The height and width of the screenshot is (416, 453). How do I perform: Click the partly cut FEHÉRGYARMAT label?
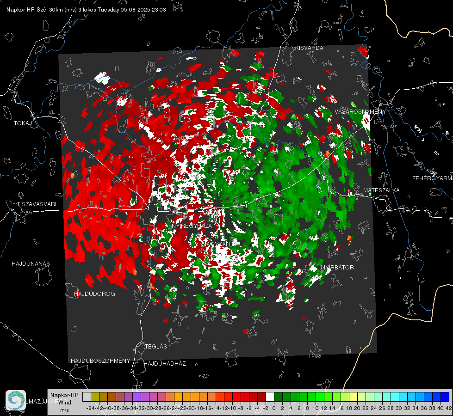tap(433, 178)
